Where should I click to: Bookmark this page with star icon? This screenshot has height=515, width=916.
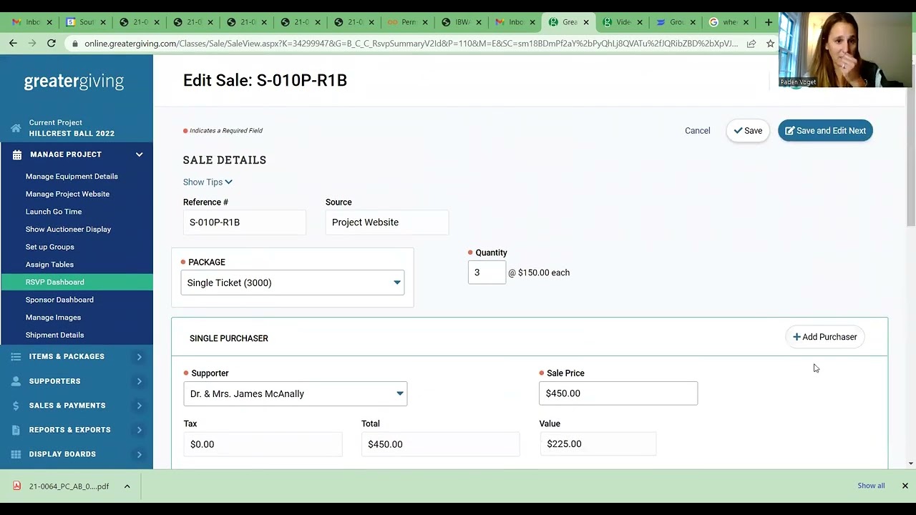click(770, 44)
